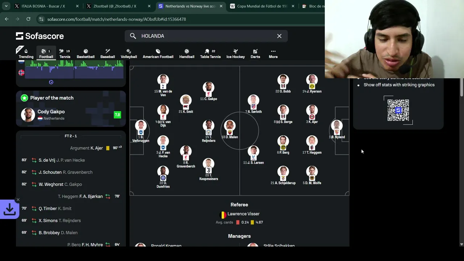464x261 pixels.
Task: Click the download arrow floating button
Action: tap(9, 209)
